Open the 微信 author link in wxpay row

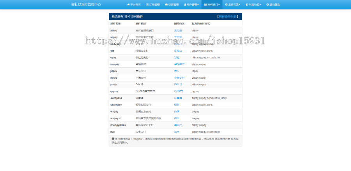(177, 111)
